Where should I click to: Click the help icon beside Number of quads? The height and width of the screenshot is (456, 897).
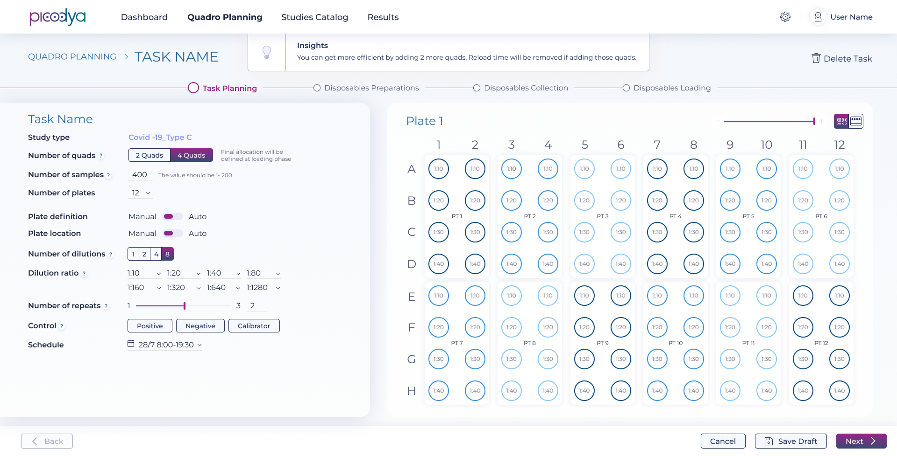(x=101, y=156)
